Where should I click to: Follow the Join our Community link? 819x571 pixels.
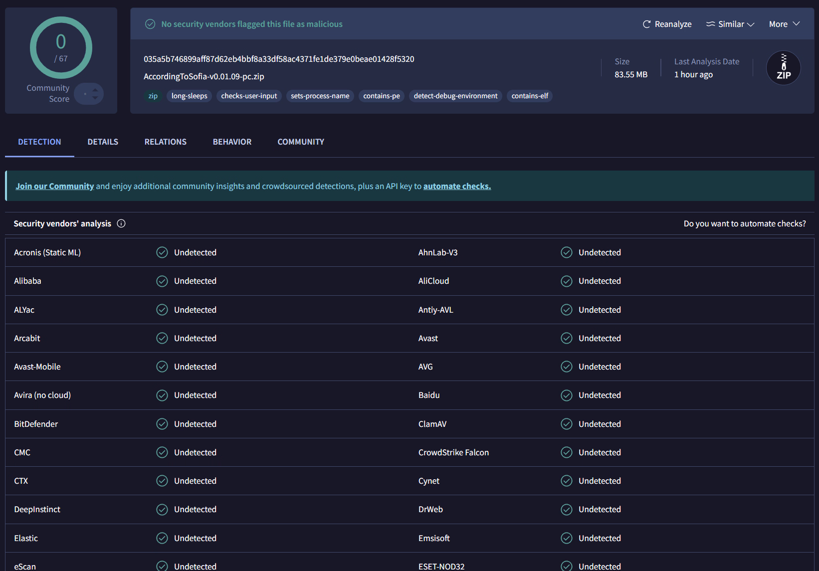[55, 186]
